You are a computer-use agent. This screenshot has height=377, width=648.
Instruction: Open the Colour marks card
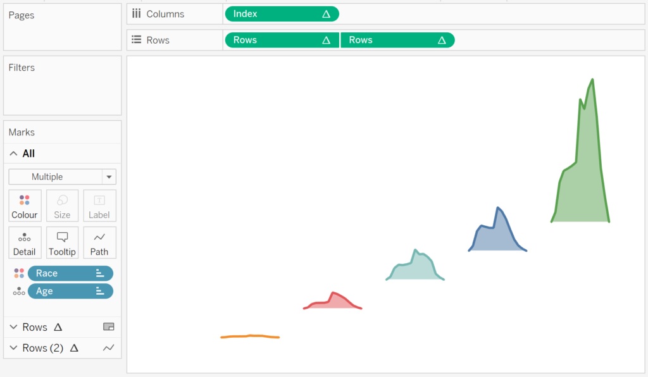coord(25,206)
